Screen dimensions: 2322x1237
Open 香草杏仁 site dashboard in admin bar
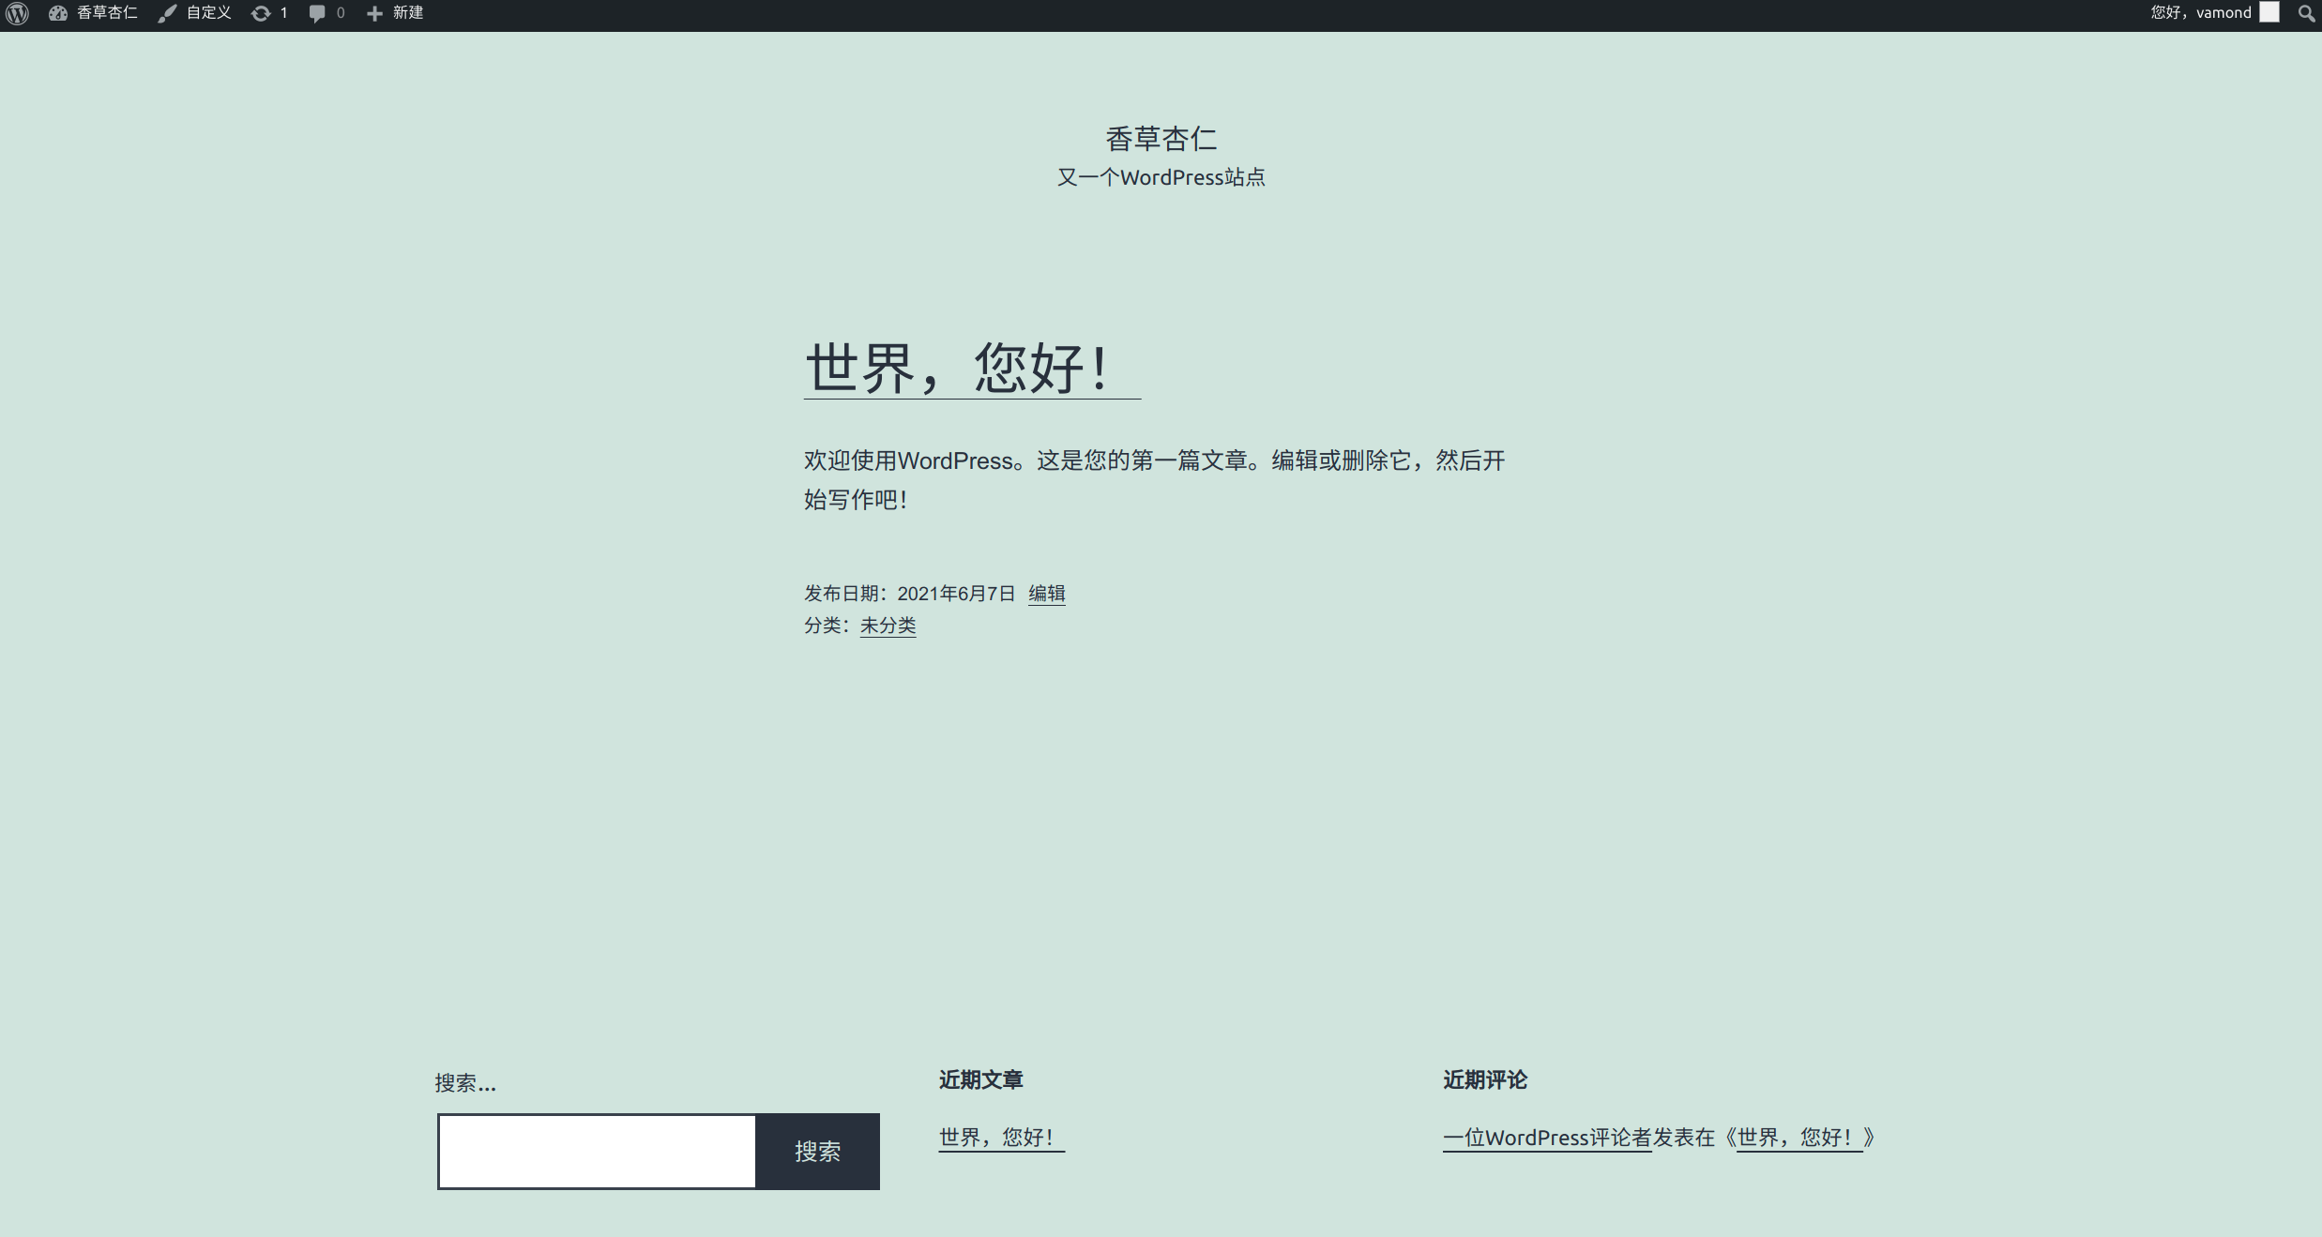click(x=93, y=13)
